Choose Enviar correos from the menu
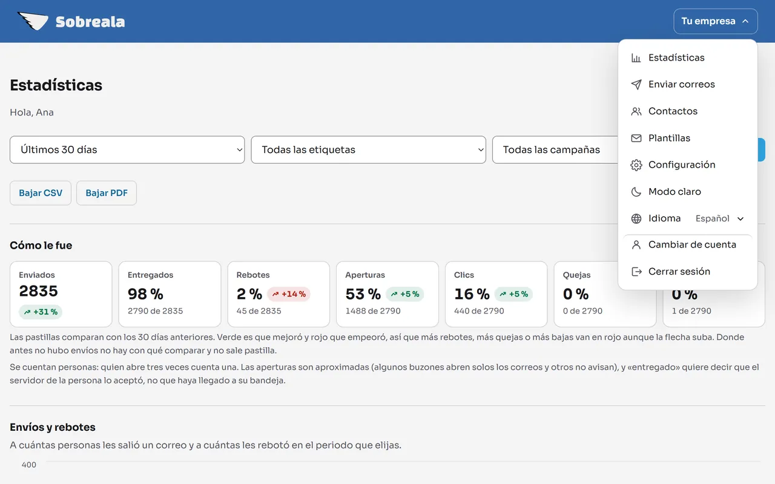775x484 pixels. pos(688,85)
